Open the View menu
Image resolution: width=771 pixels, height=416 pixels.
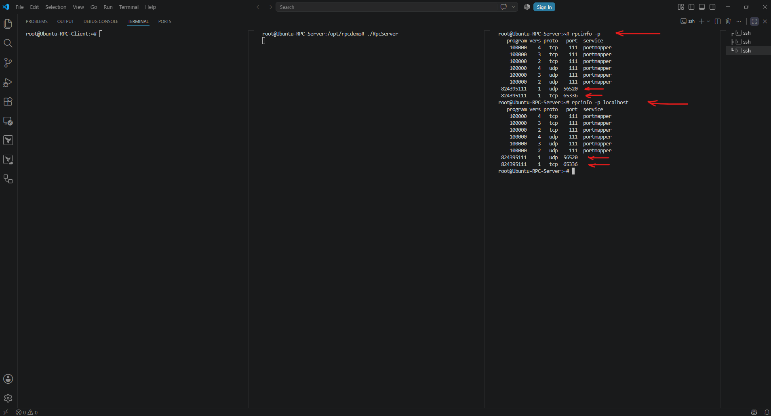[x=78, y=7]
